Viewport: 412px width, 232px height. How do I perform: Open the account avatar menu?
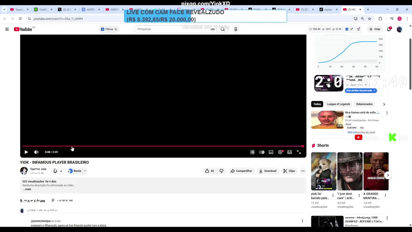click(x=399, y=29)
